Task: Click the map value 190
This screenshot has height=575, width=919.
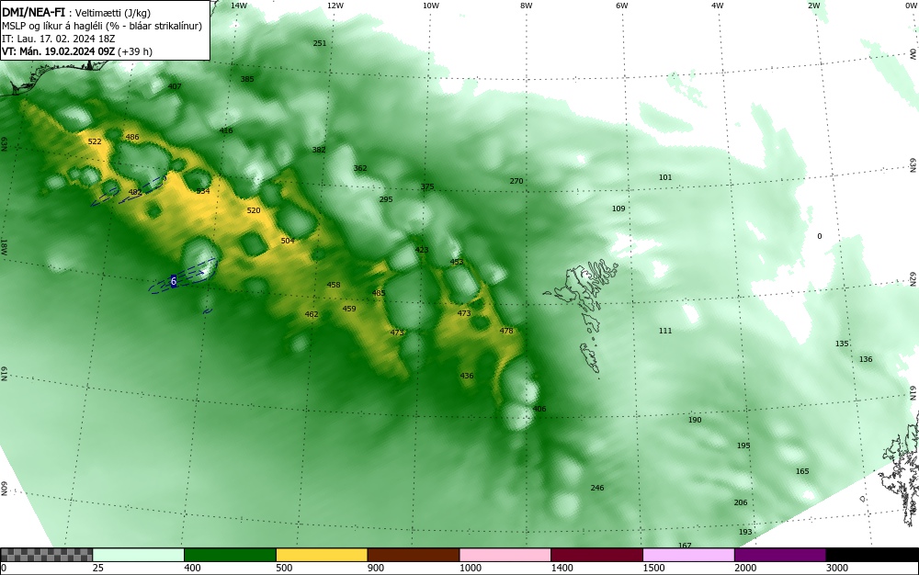Action: [x=695, y=421]
